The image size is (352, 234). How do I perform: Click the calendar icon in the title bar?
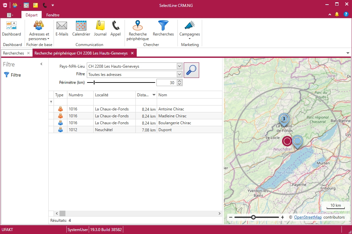point(26,5)
